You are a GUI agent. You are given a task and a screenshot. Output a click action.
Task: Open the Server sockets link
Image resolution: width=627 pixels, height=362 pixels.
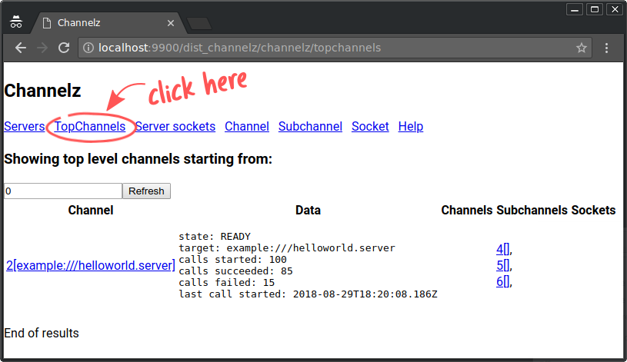[x=175, y=126]
